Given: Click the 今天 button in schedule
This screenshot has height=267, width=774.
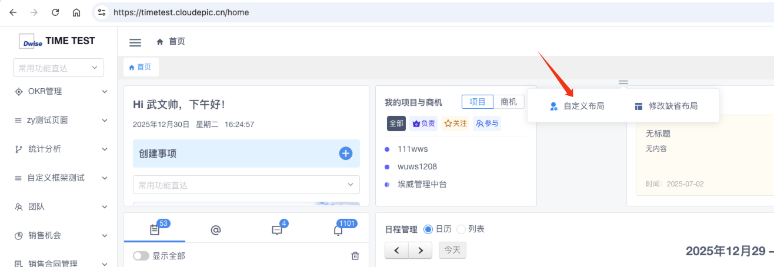Looking at the screenshot, I should point(452,250).
